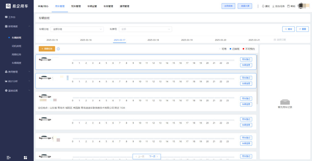Open the 车牌号 dropdown
312x161 pixels.
click(145, 29)
